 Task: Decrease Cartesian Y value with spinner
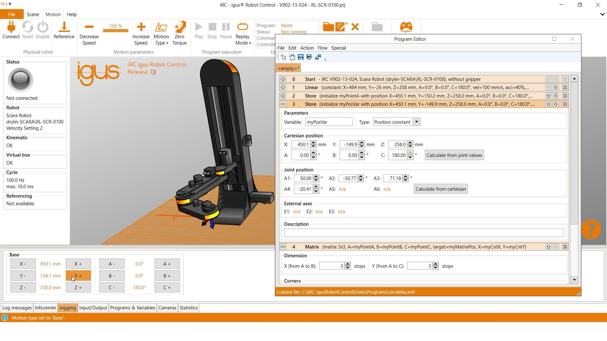[x=362, y=147]
